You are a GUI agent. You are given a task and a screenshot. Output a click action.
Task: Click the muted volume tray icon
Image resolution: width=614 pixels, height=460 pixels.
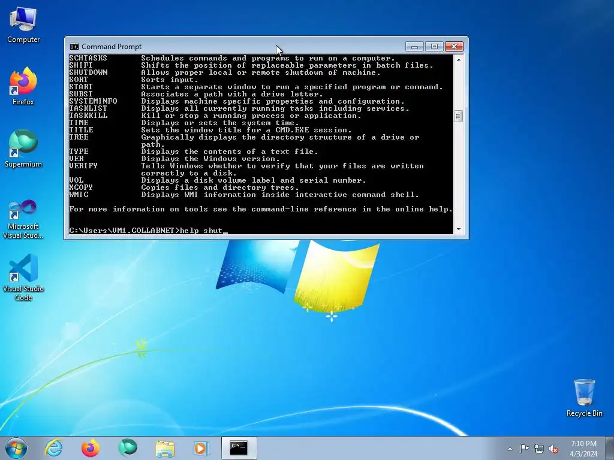coord(553,449)
